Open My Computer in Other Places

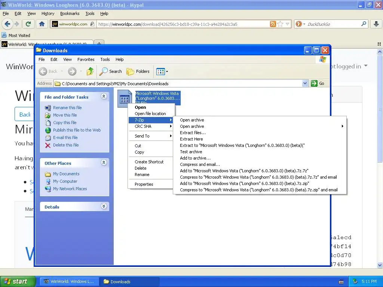tap(65, 181)
